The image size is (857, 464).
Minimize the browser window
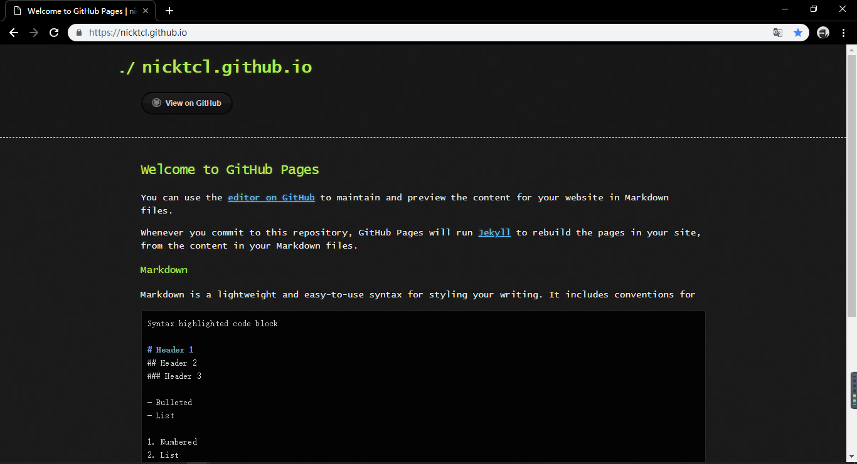point(785,9)
